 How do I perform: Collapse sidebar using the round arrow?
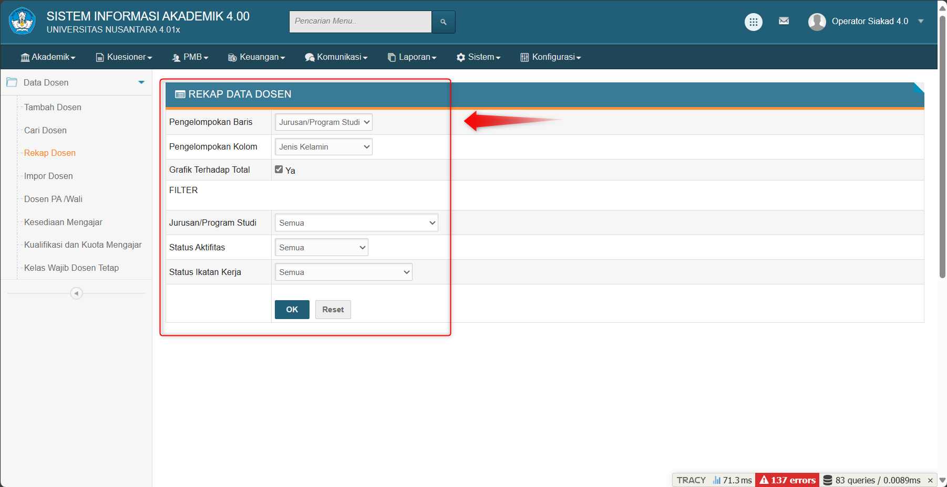point(76,293)
